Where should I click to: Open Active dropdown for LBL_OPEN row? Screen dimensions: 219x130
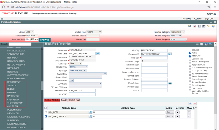tap(170, 112)
